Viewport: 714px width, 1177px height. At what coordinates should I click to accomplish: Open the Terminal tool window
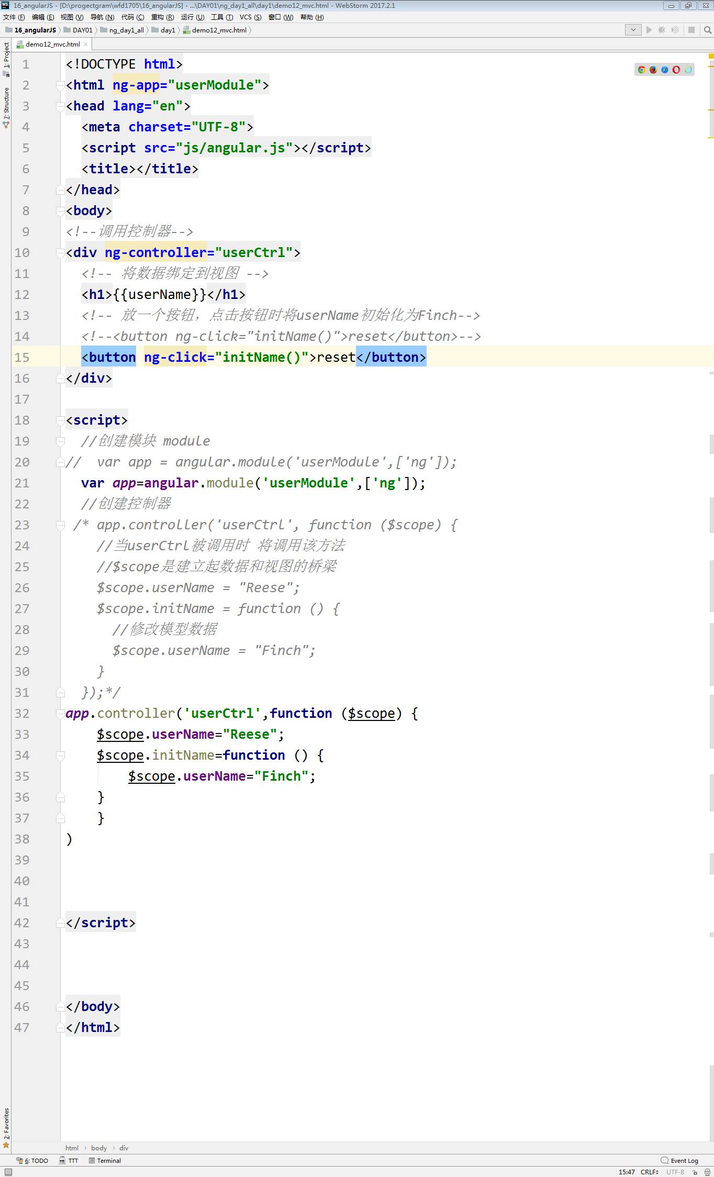pos(105,1160)
